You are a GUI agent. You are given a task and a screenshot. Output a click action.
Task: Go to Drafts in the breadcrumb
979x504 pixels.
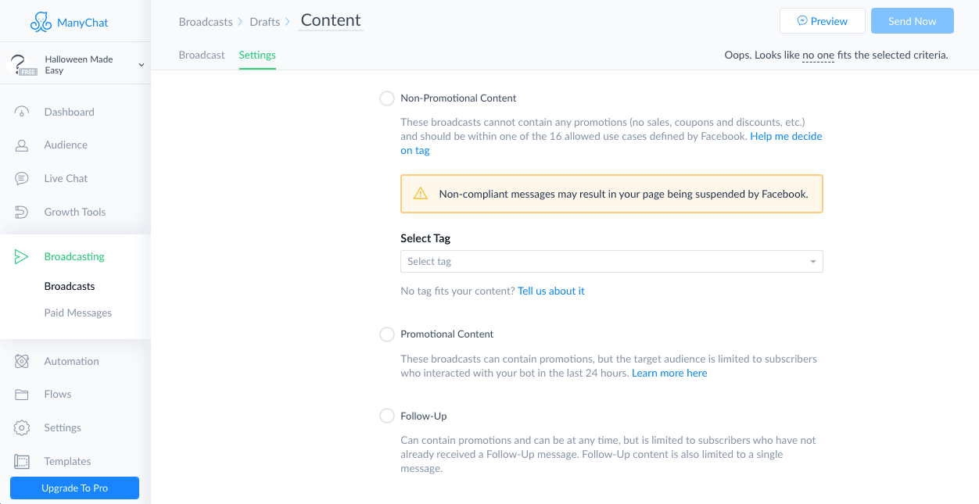[264, 22]
